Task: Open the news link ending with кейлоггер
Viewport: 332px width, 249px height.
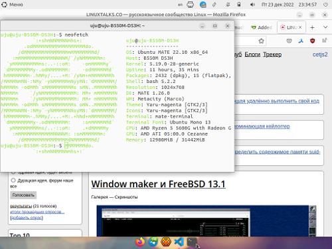Action: 262,126
